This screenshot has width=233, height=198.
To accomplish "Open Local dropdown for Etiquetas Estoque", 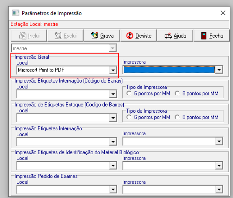I will point(113,118).
